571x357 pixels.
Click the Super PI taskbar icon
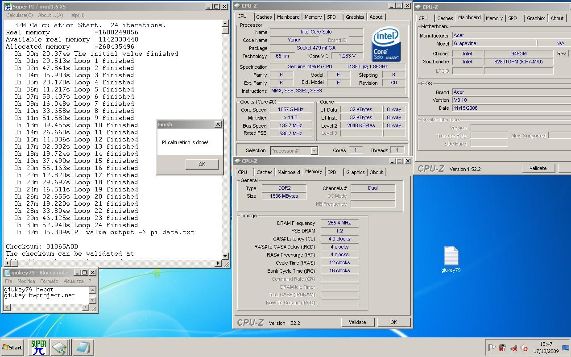[38, 348]
